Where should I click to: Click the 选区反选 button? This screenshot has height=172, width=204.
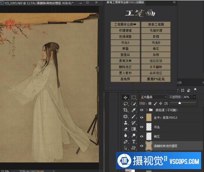156,61
